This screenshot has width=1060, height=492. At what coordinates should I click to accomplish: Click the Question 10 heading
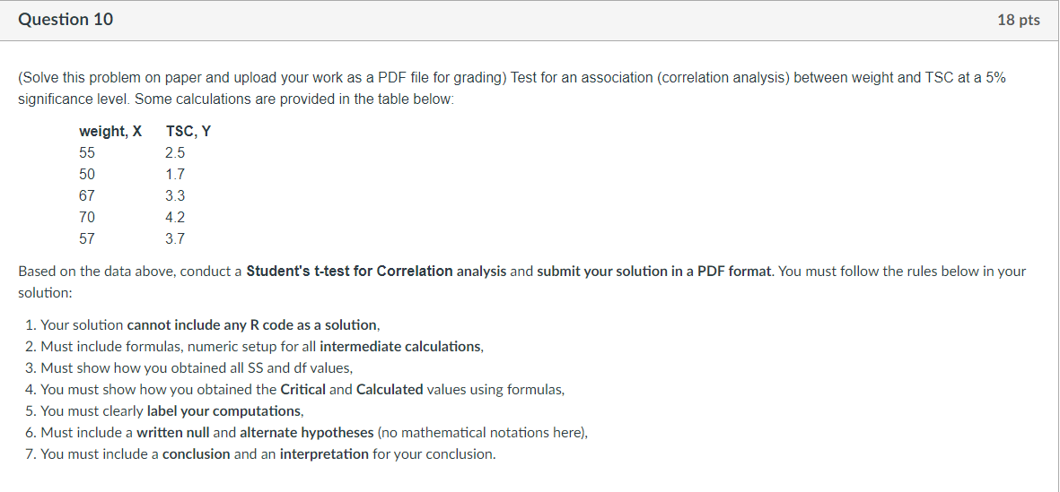66,21
